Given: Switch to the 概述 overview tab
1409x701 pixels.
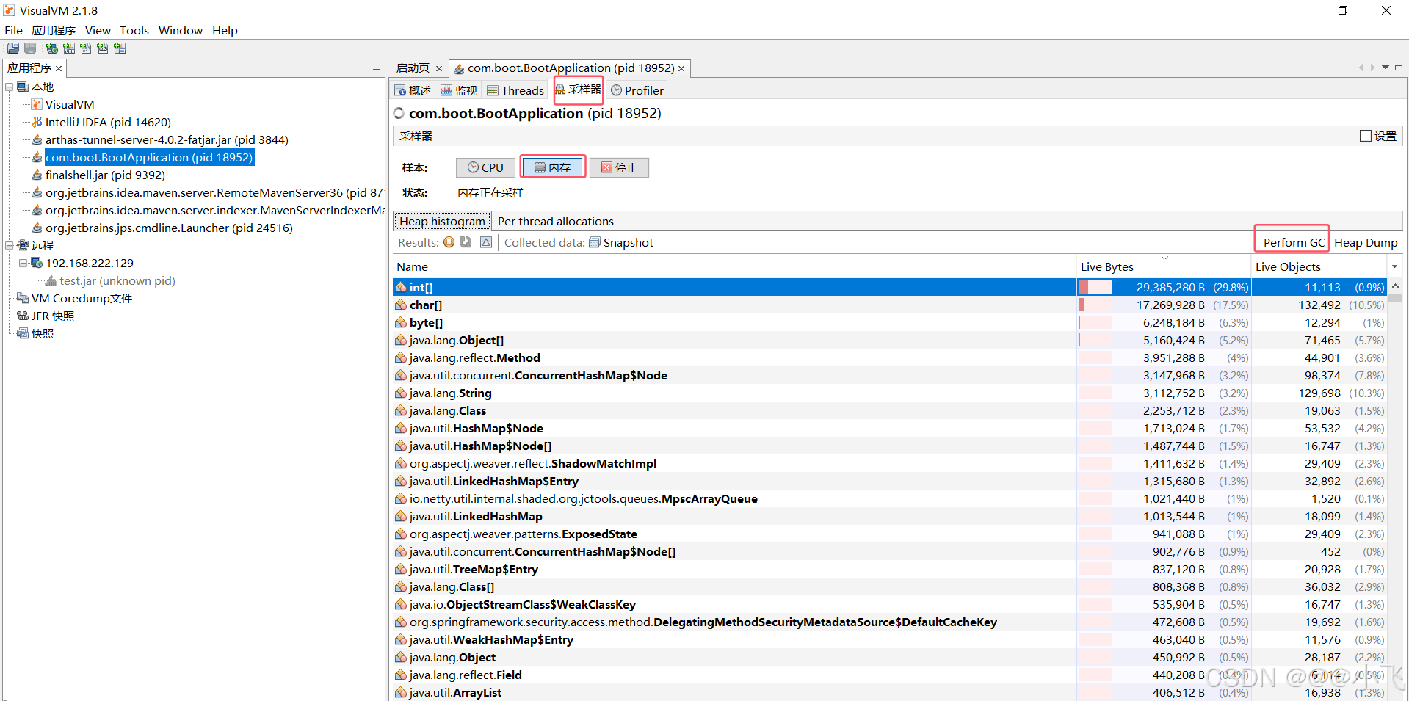Looking at the screenshot, I should point(413,90).
